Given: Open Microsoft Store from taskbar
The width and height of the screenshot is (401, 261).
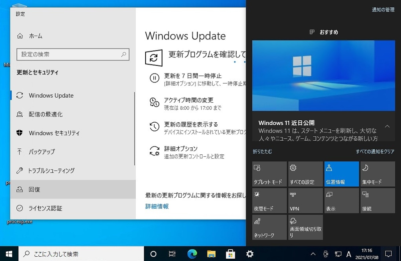Looking at the screenshot, I should point(231,254).
